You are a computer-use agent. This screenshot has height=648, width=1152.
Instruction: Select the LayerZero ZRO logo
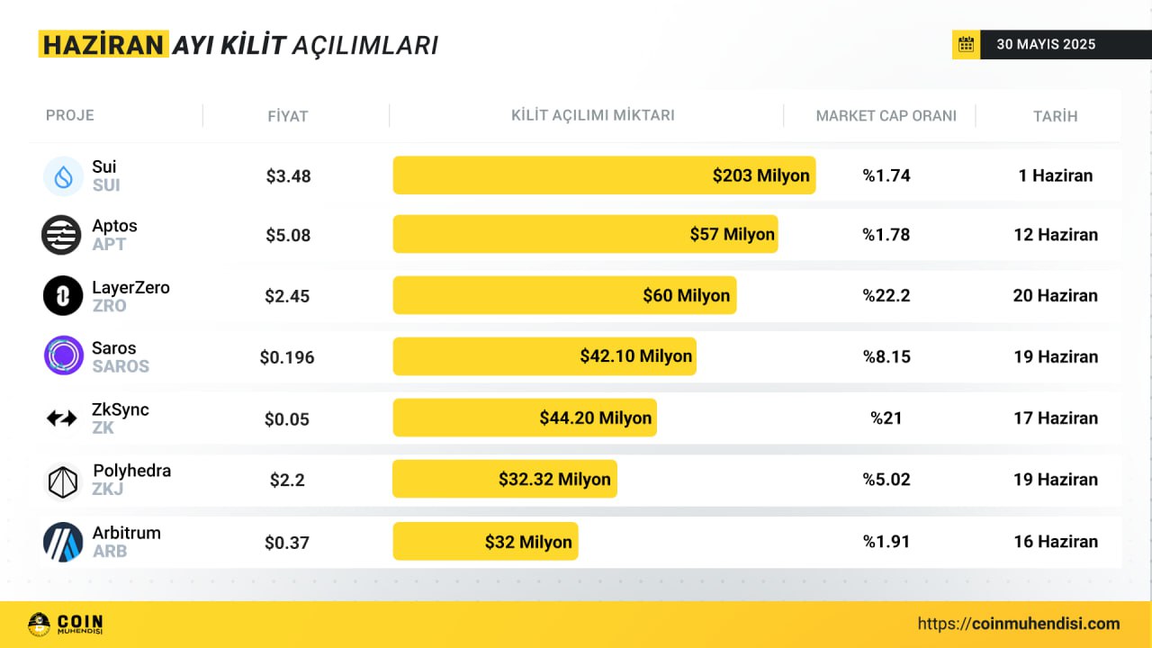[x=63, y=295]
